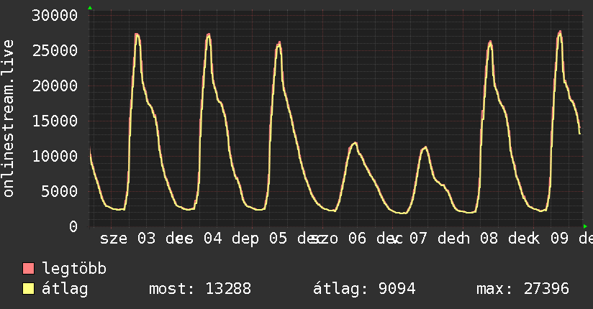Click the 20000 y-axis label
Screen dimensions: 593x309
[x=55, y=86]
